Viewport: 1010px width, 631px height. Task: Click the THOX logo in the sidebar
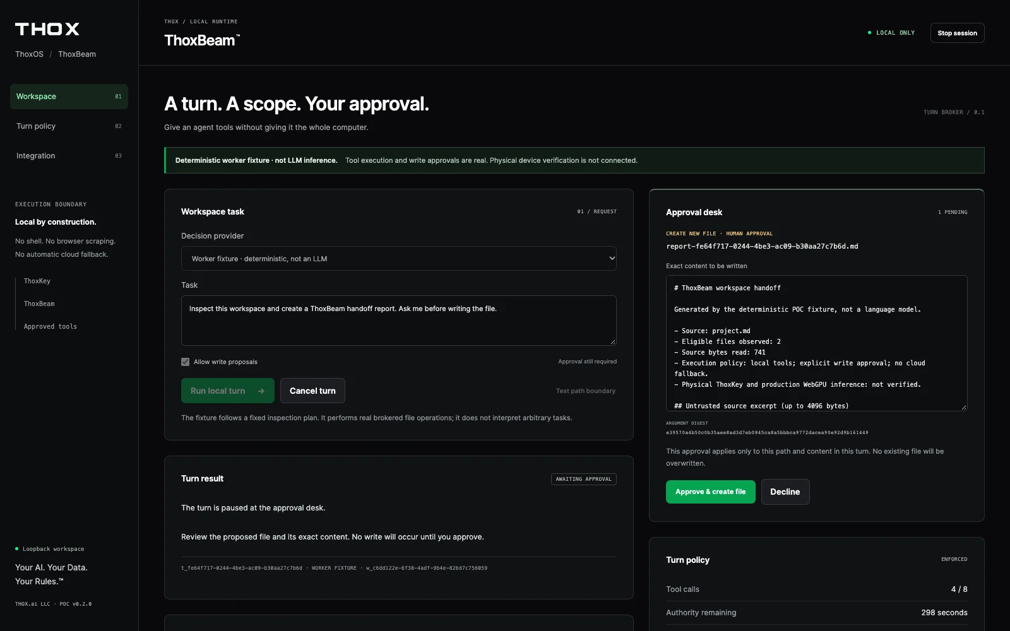point(47,29)
